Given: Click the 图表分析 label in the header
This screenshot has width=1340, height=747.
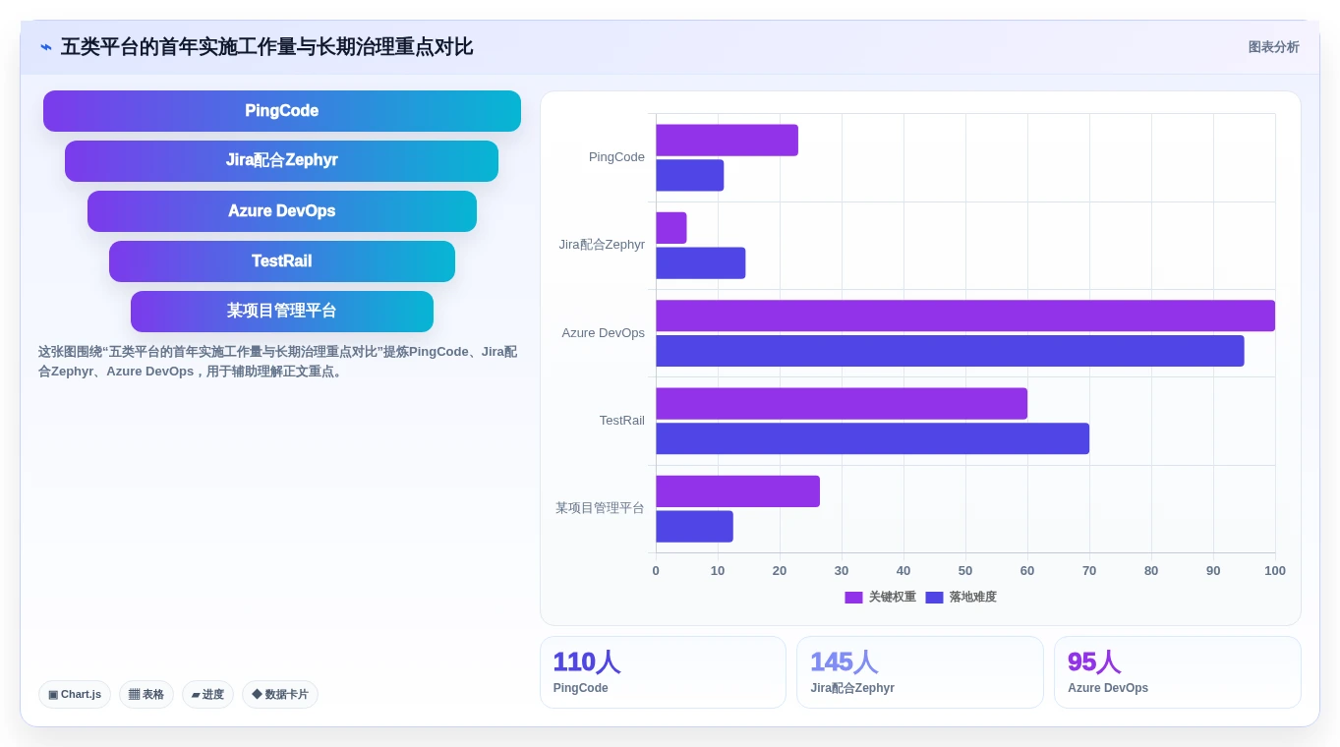Looking at the screenshot, I should [1273, 47].
